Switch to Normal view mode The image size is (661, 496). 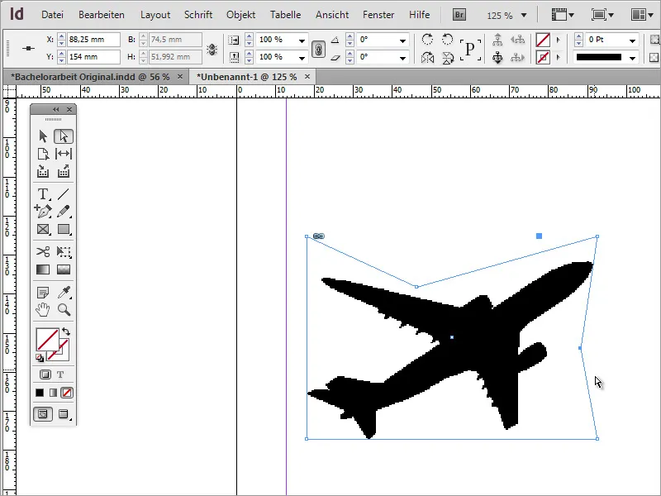coord(43,414)
